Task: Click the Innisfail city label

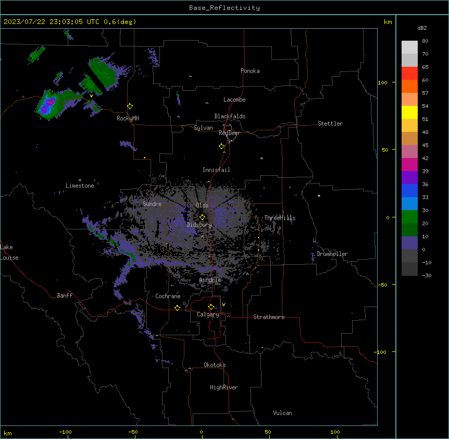Action: click(216, 170)
